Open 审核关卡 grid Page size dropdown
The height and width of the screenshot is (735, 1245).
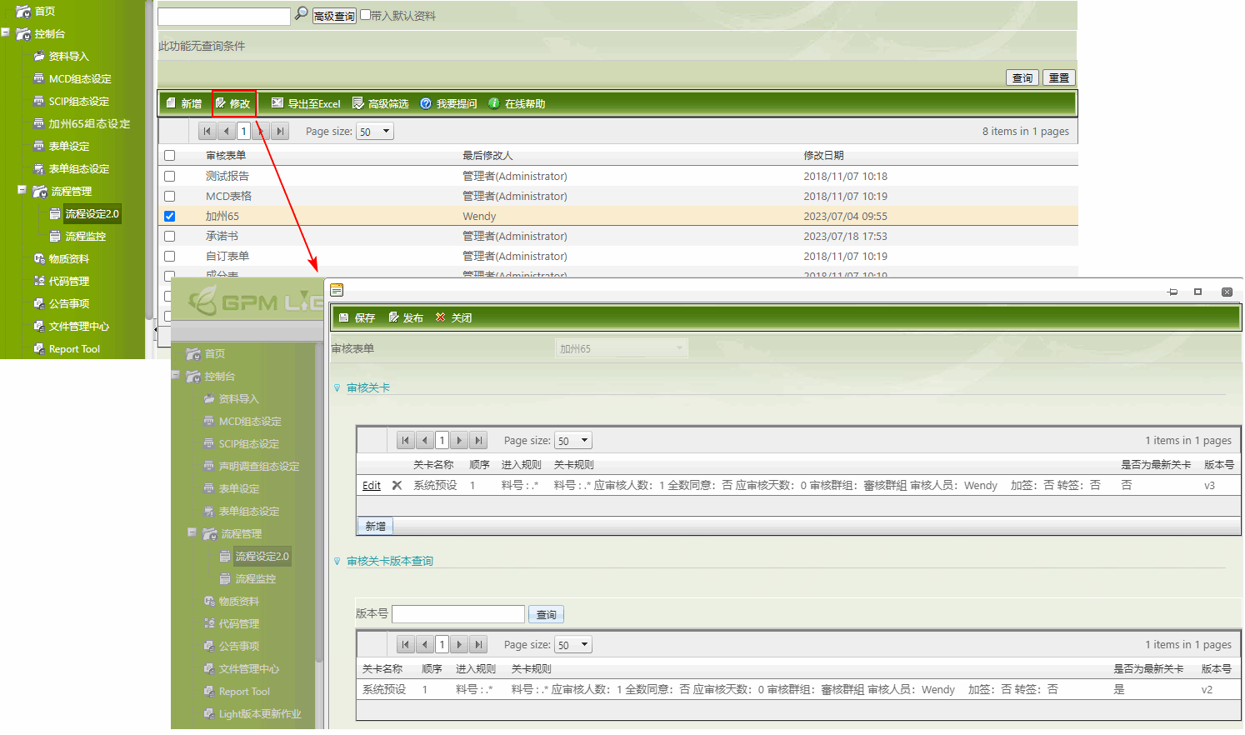(572, 440)
